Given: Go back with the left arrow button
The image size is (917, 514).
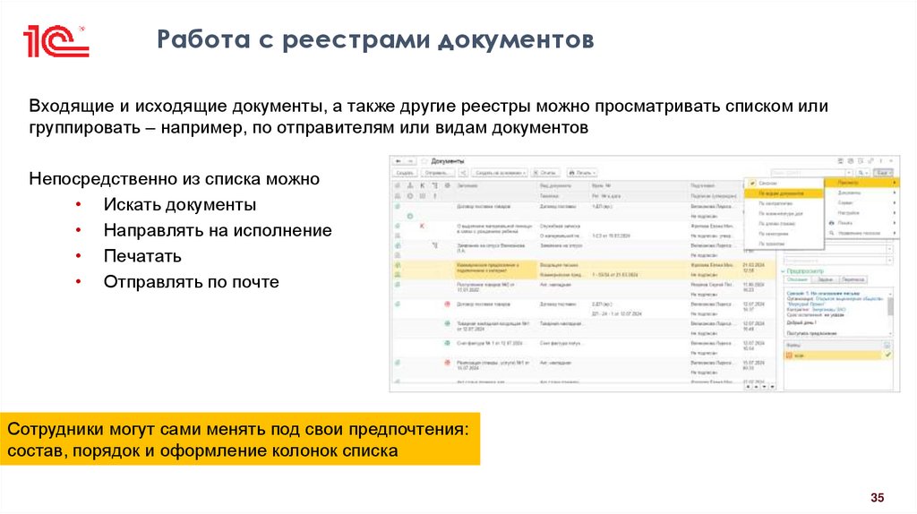Looking at the screenshot, I should click(x=399, y=161).
